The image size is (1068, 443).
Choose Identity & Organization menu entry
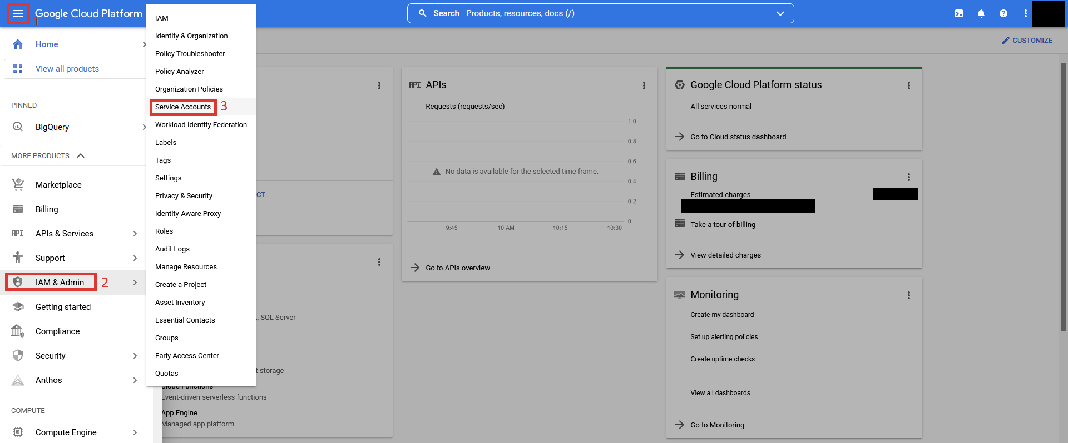coord(201,36)
